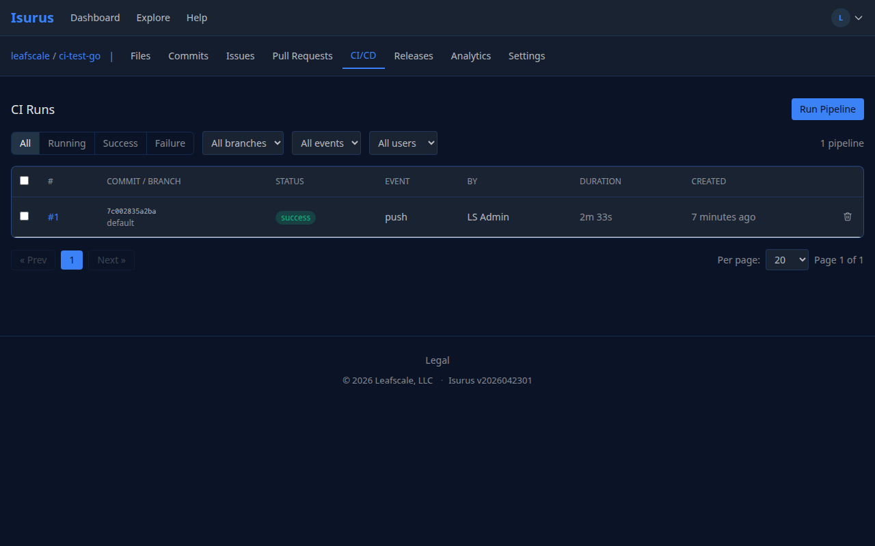Filter runs by All status

pyautogui.click(x=25, y=143)
